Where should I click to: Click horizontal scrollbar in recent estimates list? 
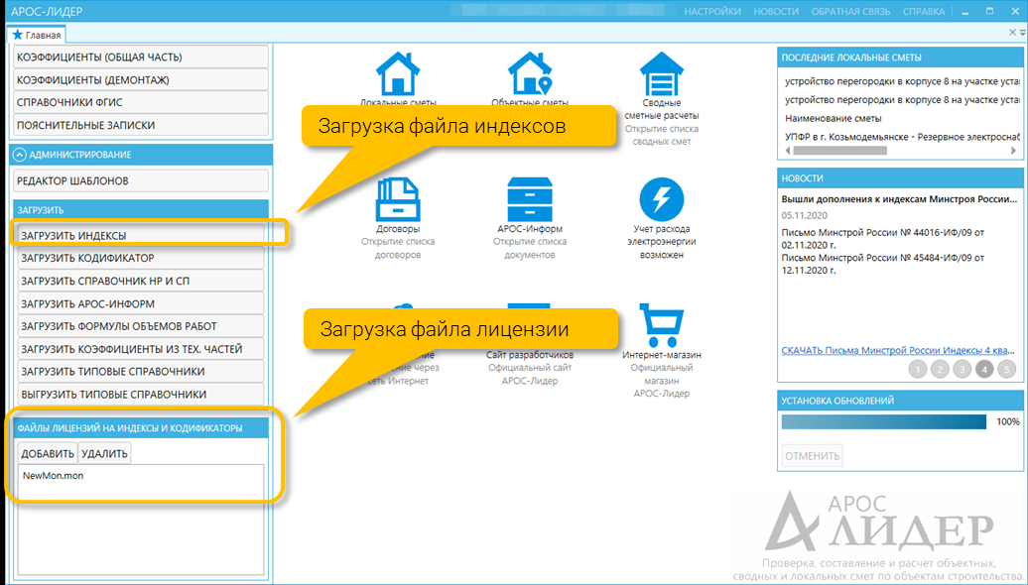click(839, 151)
